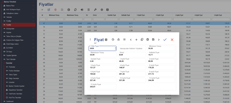
Task: Go to the previous record with the left chevron
Action: pos(131,40)
